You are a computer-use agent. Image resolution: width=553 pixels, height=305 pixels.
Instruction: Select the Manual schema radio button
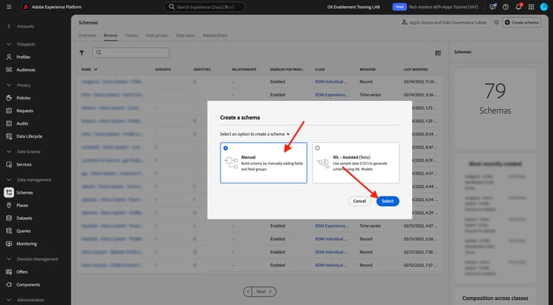click(226, 148)
